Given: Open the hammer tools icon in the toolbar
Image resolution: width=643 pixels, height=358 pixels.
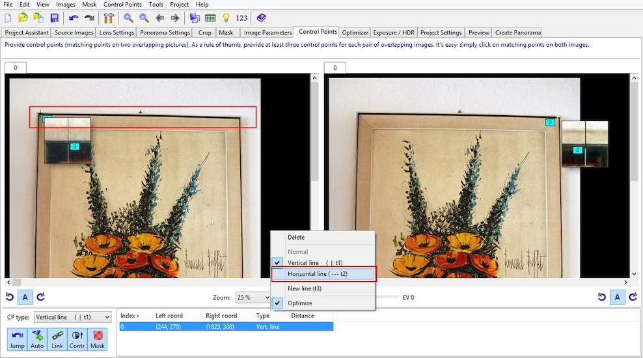Looking at the screenshot, I should coord(109,18).
